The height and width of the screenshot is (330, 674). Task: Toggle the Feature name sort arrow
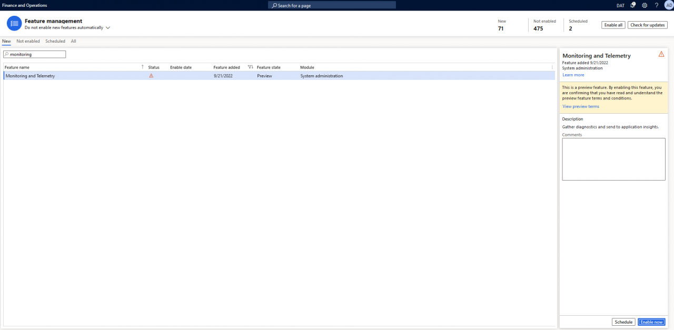click(x=142, y=67)
